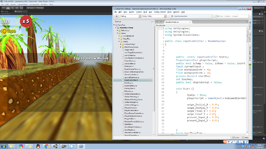Expand the References folder
The height and width of the screenshot is (149, 266).
117,30
